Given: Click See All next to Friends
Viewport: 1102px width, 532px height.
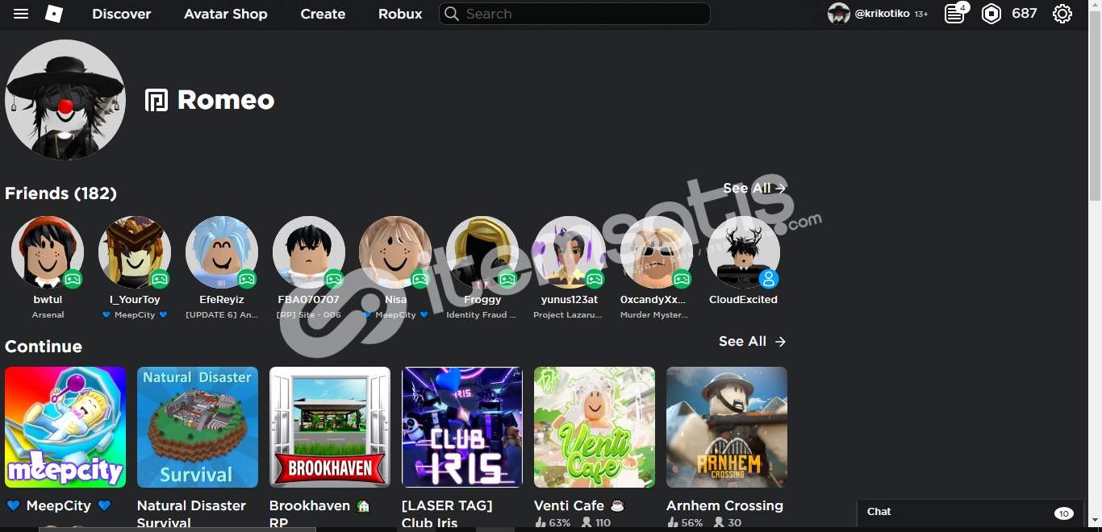Looking at the screenshot, I should pyautogui.click(x=754, y=188).
